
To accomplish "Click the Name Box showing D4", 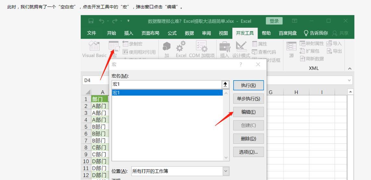I will click(x=96, y=80).
